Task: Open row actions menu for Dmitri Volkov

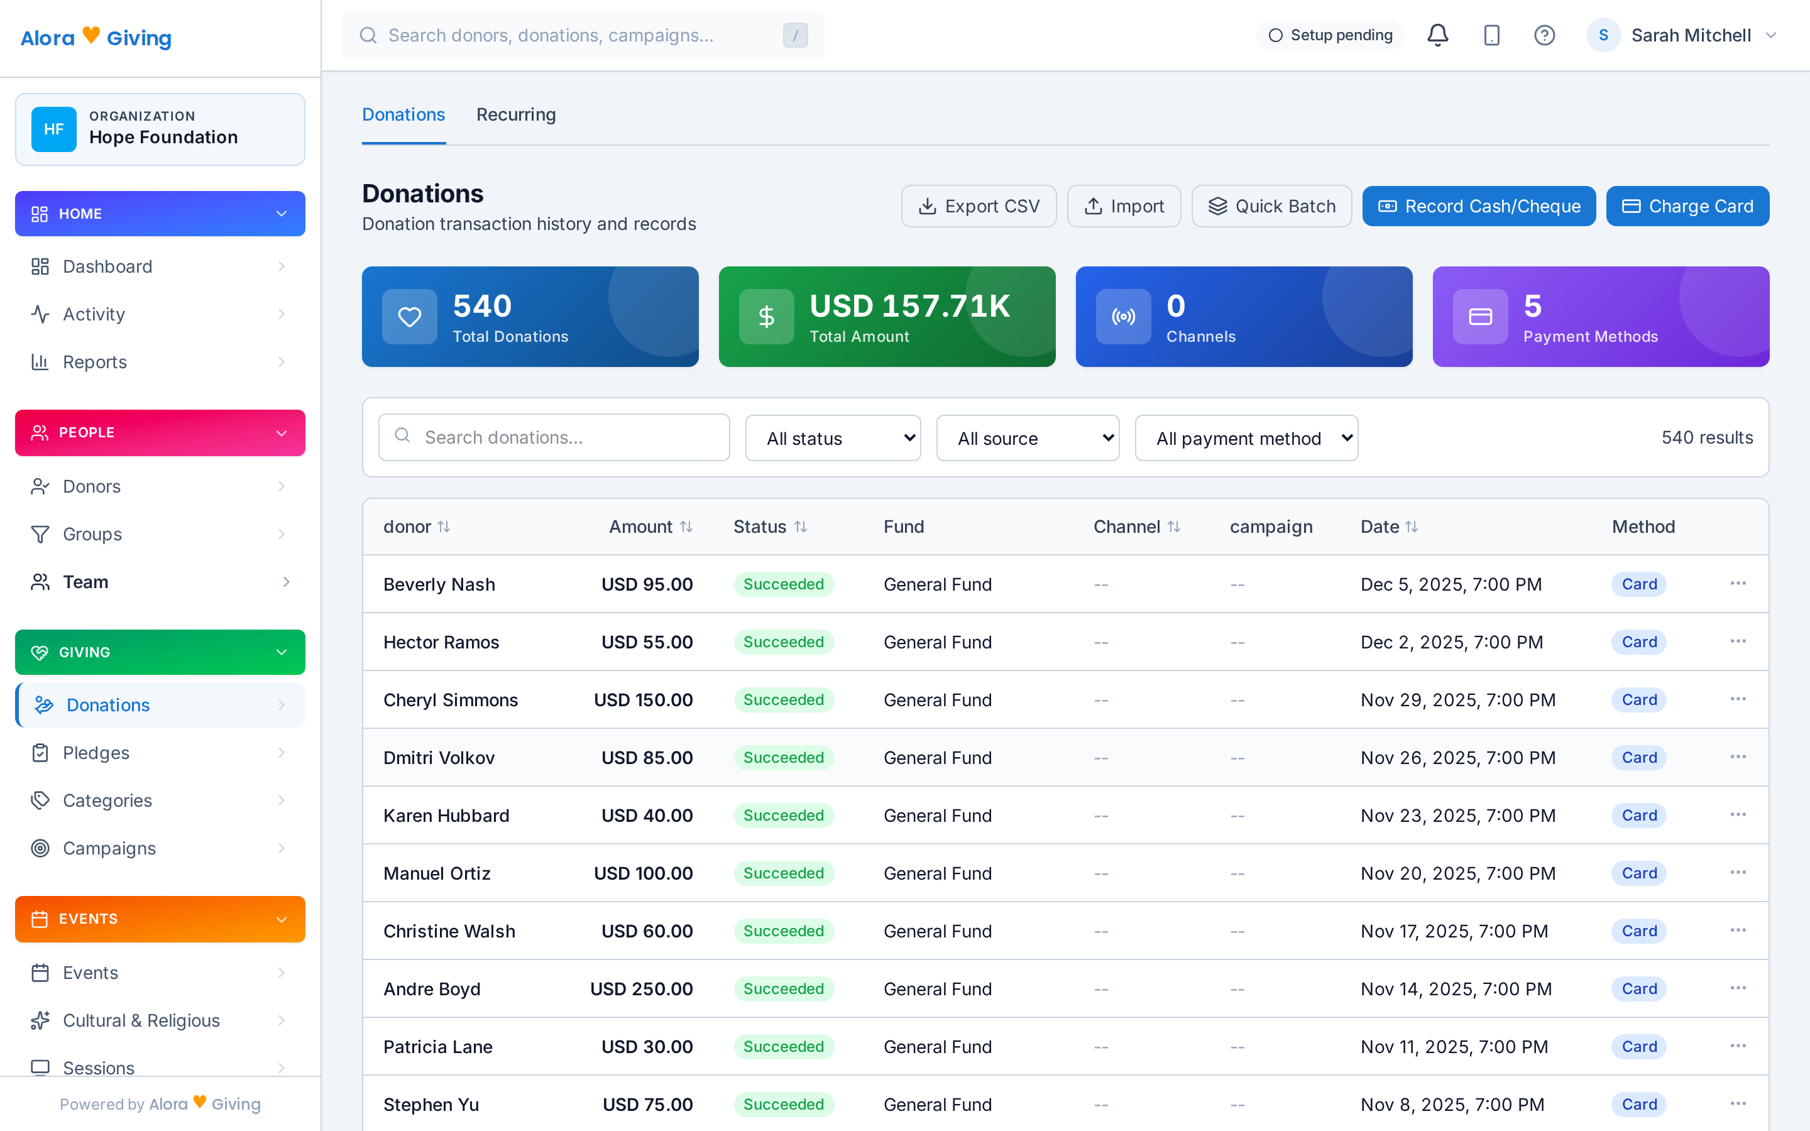Action: pyautogui.click(x=1738, y=757)
